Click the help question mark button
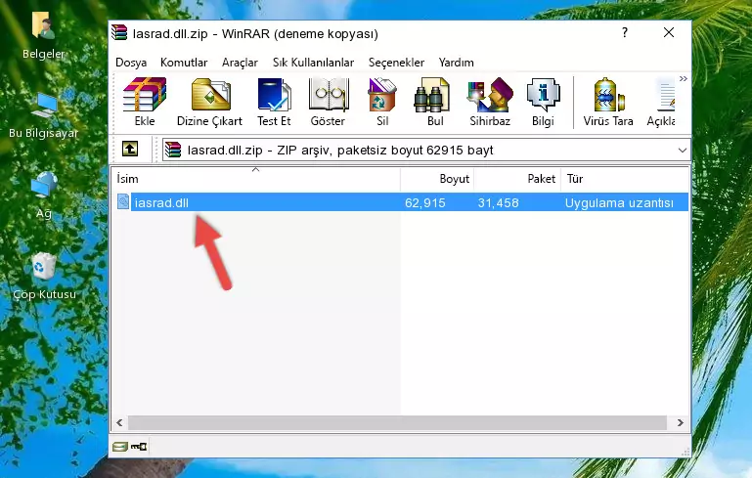752x478 pixels. 625,32
